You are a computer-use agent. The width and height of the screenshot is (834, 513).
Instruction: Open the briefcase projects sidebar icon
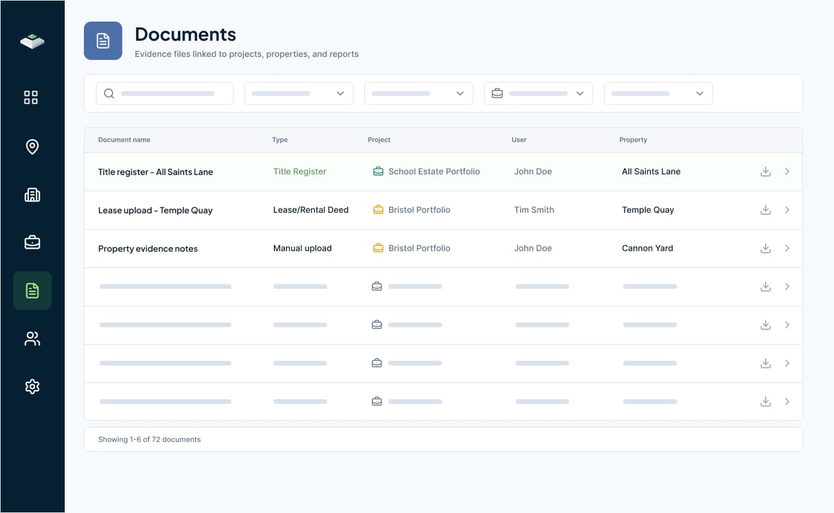coord(32,243)
